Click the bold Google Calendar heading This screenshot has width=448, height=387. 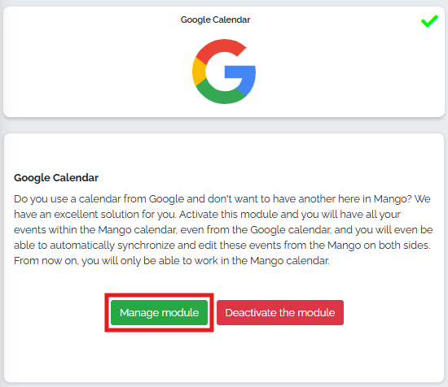56,178
